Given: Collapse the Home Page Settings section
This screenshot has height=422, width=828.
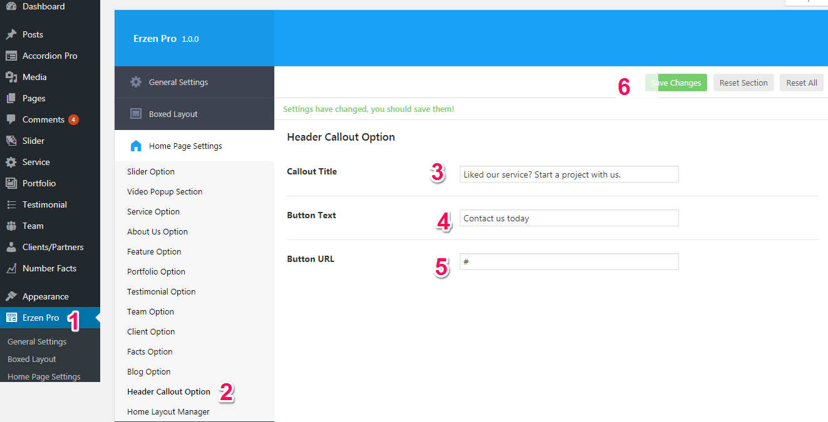Looking at the screenshot, I should click(x=194, y=146).
